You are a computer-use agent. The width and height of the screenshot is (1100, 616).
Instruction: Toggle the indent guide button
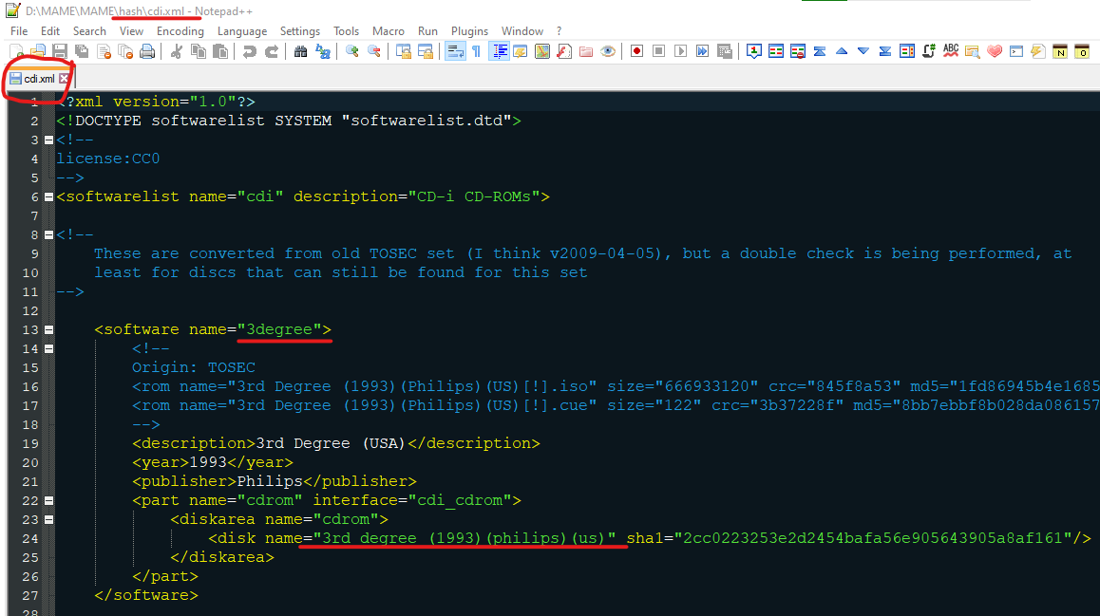499,51
